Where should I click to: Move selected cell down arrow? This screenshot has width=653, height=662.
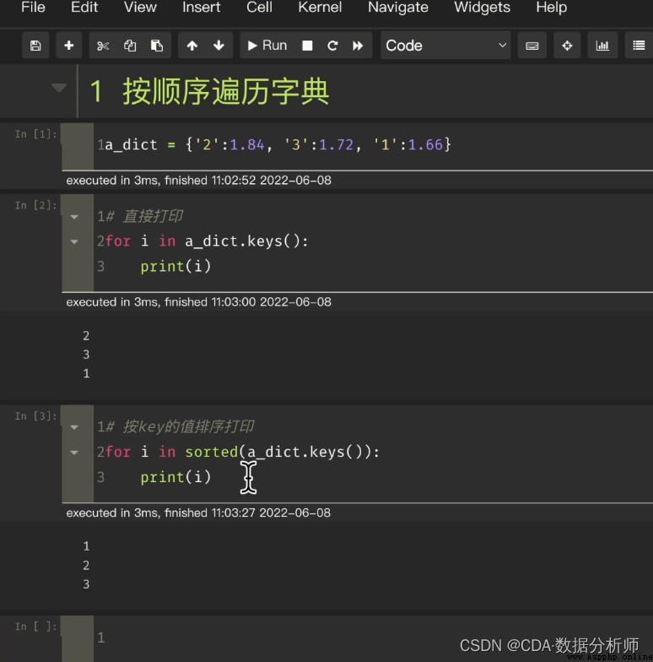coord(219,46)
